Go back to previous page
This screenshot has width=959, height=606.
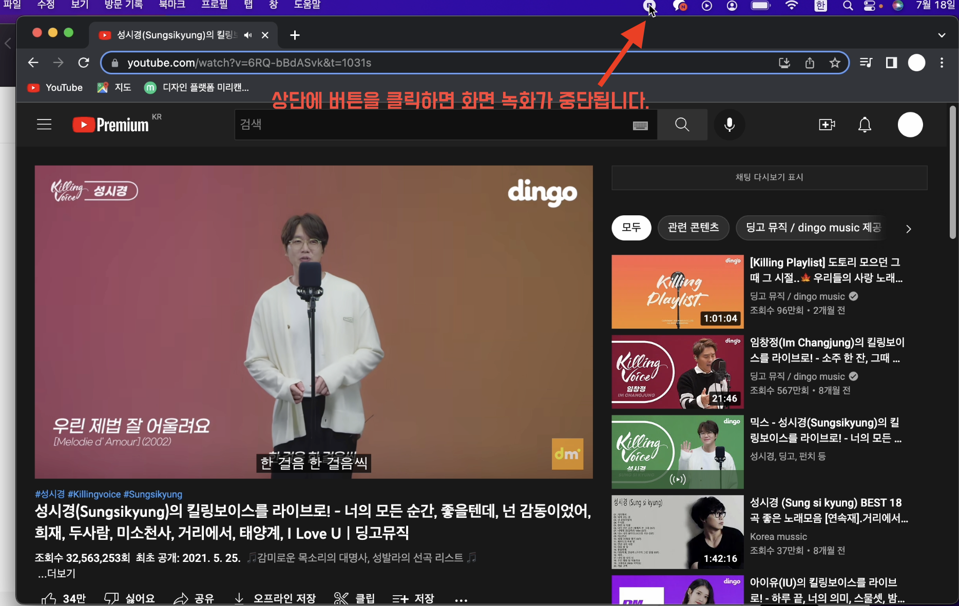tap(33, 63)
